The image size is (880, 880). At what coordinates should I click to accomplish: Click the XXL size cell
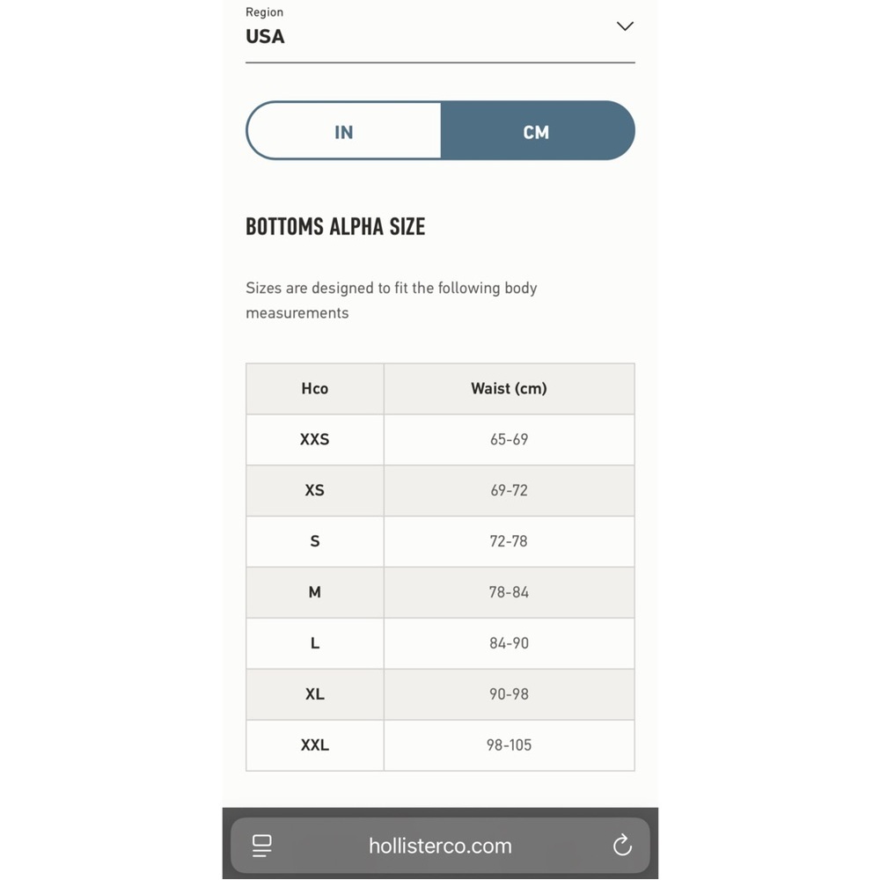tap(315, 745)
